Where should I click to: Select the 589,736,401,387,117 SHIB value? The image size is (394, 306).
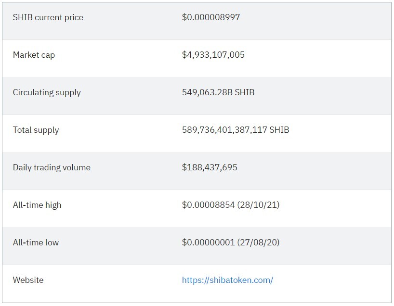tap(236, 130)
